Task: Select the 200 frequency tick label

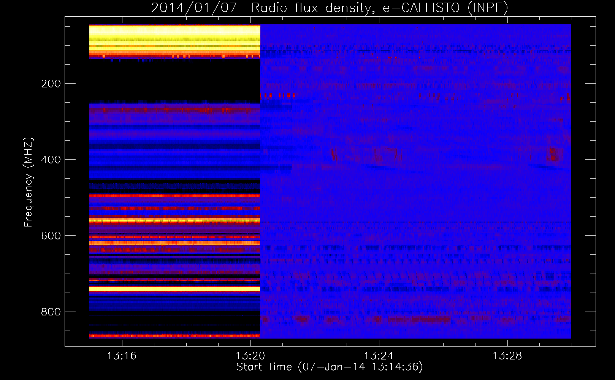Action: coord(51,84)
